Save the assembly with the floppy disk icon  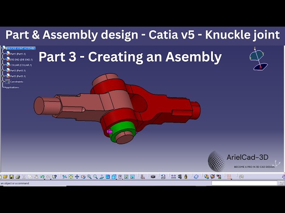click(12, 177)
